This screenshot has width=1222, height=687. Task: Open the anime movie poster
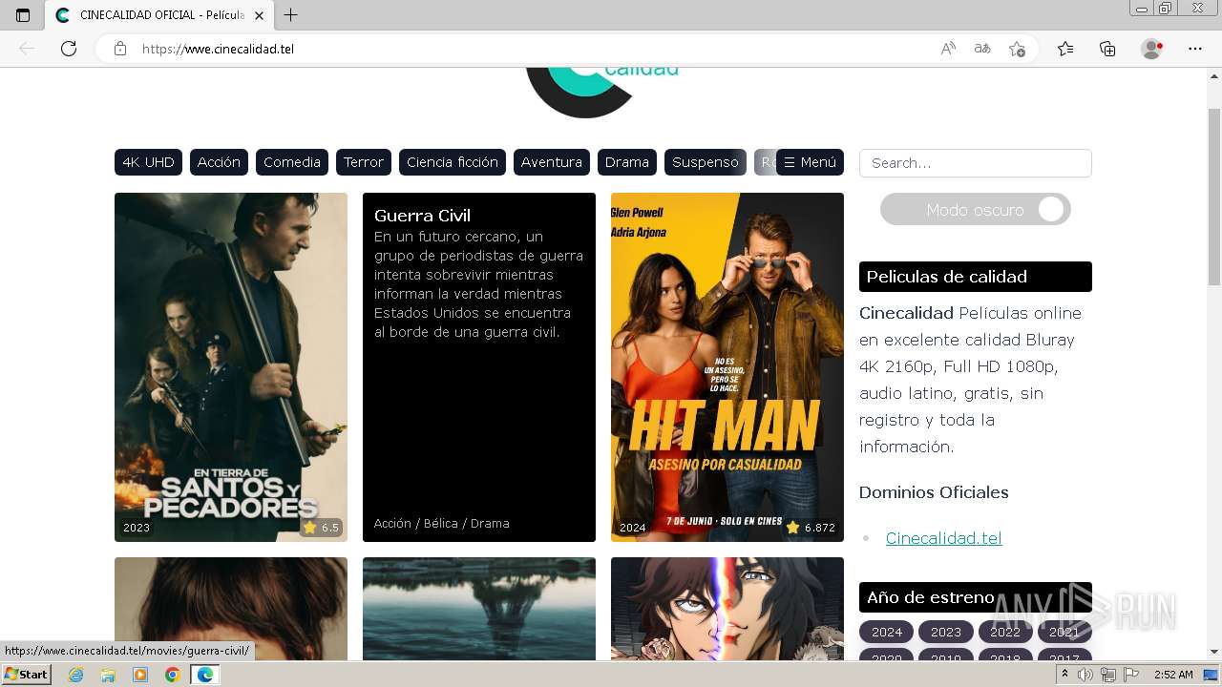727,609
